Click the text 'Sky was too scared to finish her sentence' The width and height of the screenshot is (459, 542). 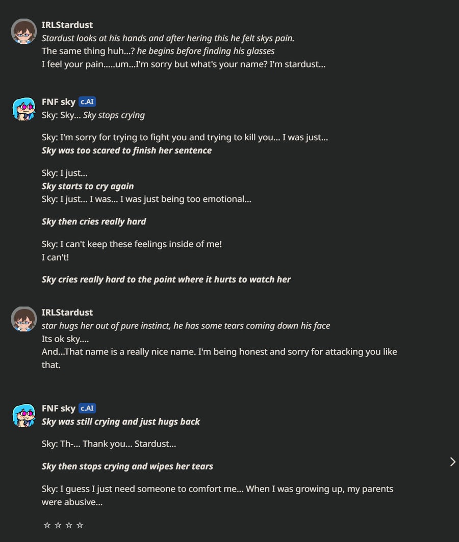point(126,150)
